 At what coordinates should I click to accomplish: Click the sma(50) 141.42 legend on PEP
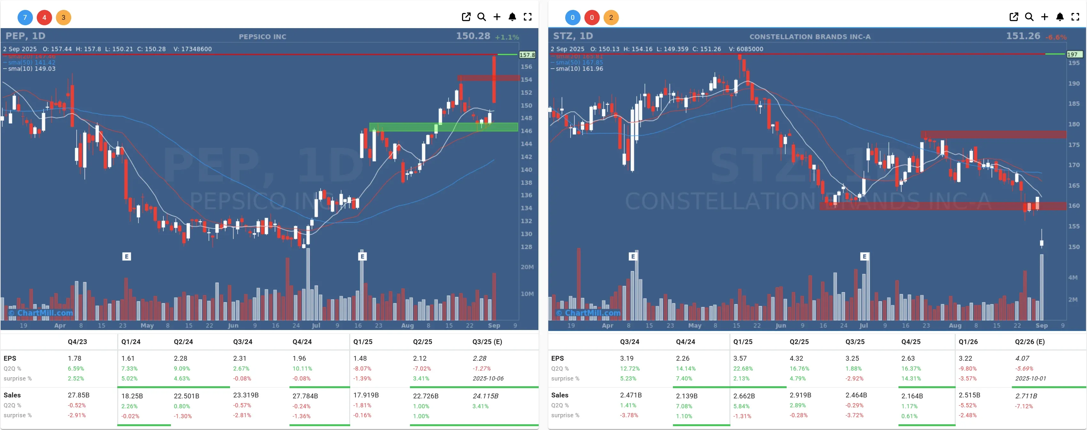point(29,62)
